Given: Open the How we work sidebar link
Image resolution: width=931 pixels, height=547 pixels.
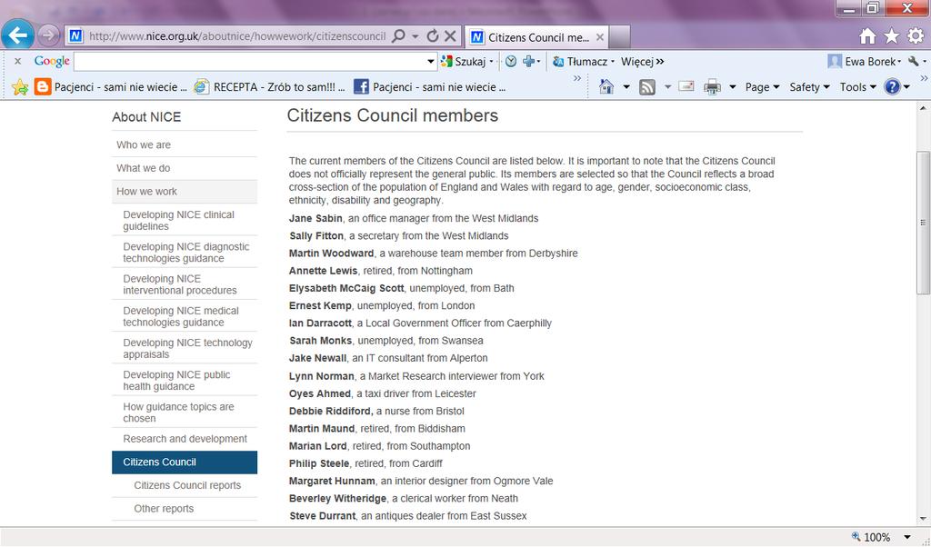Looking at the screenshot, I should [146, 192].
